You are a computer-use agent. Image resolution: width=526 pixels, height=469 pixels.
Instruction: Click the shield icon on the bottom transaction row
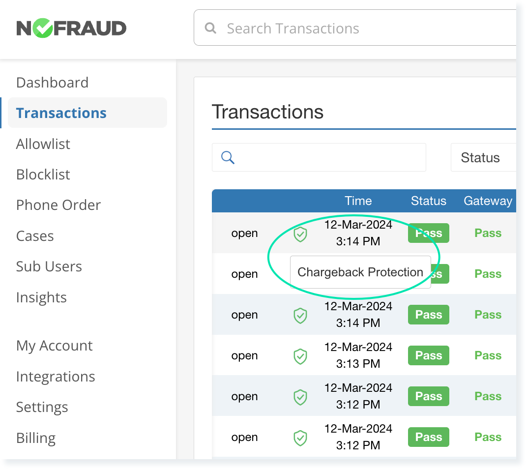(300, 437)
